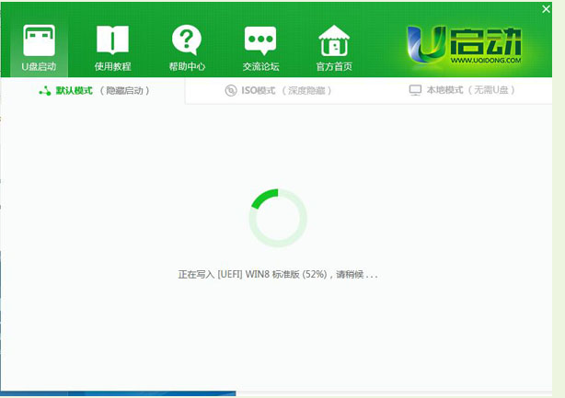Click the 本地模式 monitor icon
The image size is (565, 398).
tap(415, 91)
